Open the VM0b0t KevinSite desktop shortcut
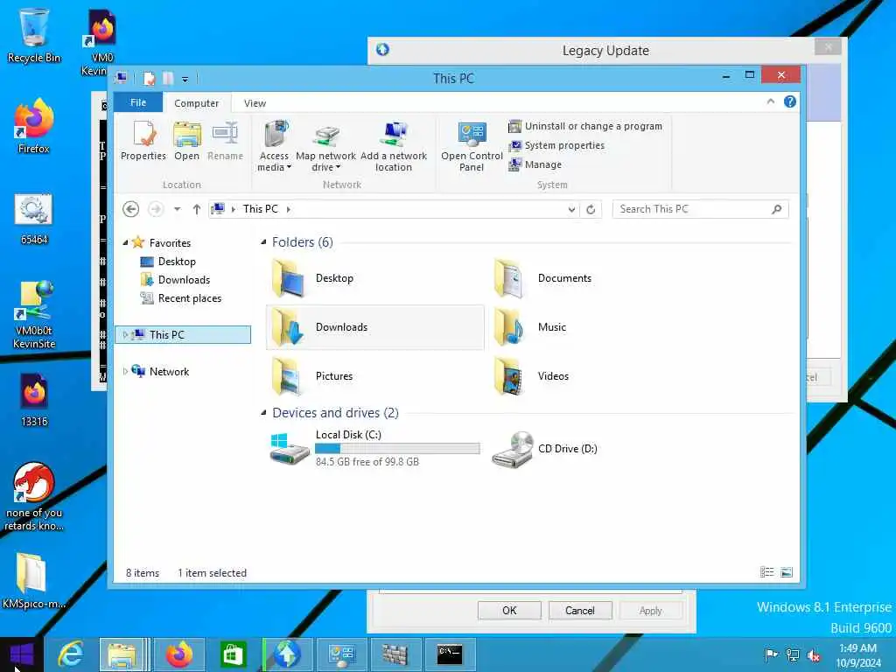The image size is (896, 672). [35, 314]
